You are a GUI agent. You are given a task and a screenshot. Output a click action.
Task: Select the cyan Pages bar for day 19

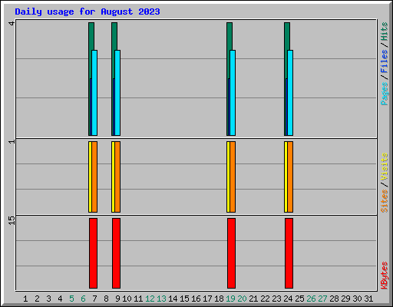[x=233, y=93]
